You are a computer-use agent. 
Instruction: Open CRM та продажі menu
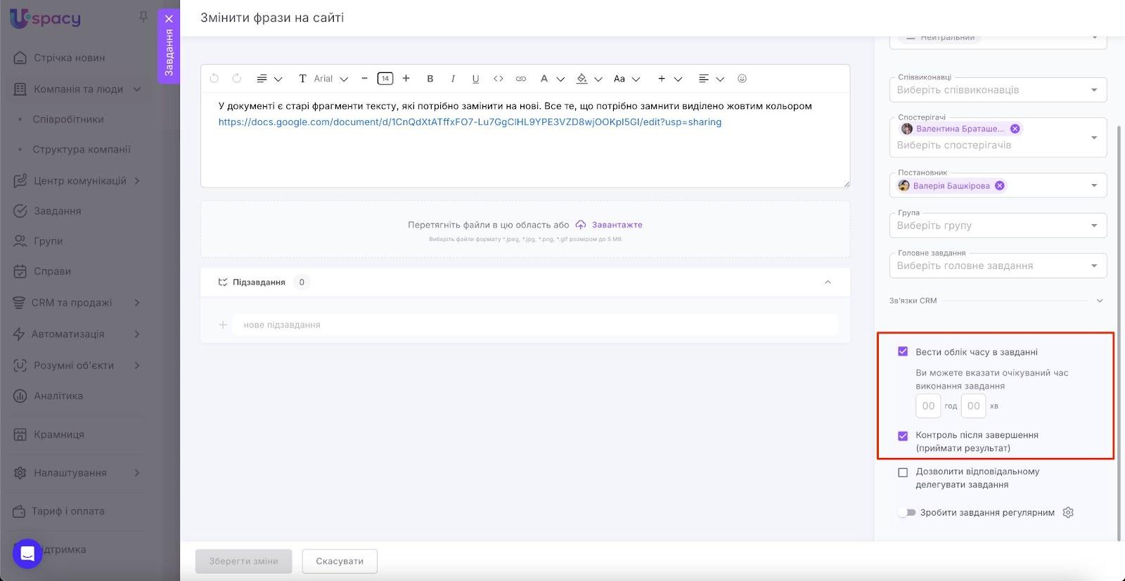(x=77, y=303)
